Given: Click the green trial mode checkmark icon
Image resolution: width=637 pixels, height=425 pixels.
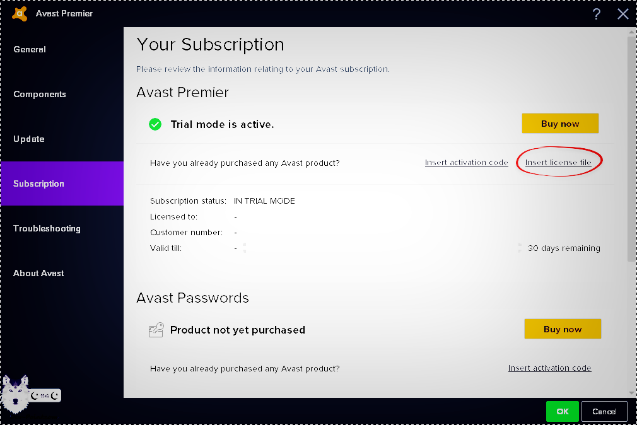Looking at the screenshot, I should [x=155, y=124].
